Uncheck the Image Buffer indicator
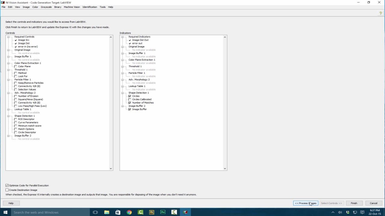 (x=130, y=109)
